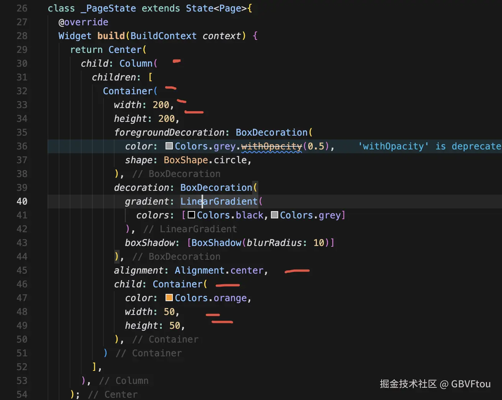The height and width of the screenshot is (400, 502).
Task: Click 'width: 50,' on line 48
Action: tap(153, 311)
